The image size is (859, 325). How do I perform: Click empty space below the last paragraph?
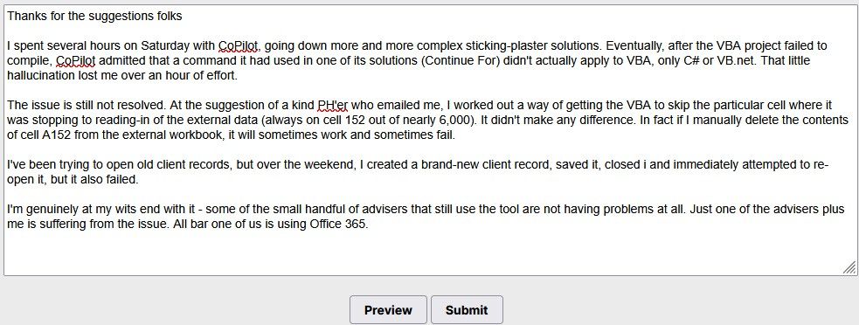427,252
